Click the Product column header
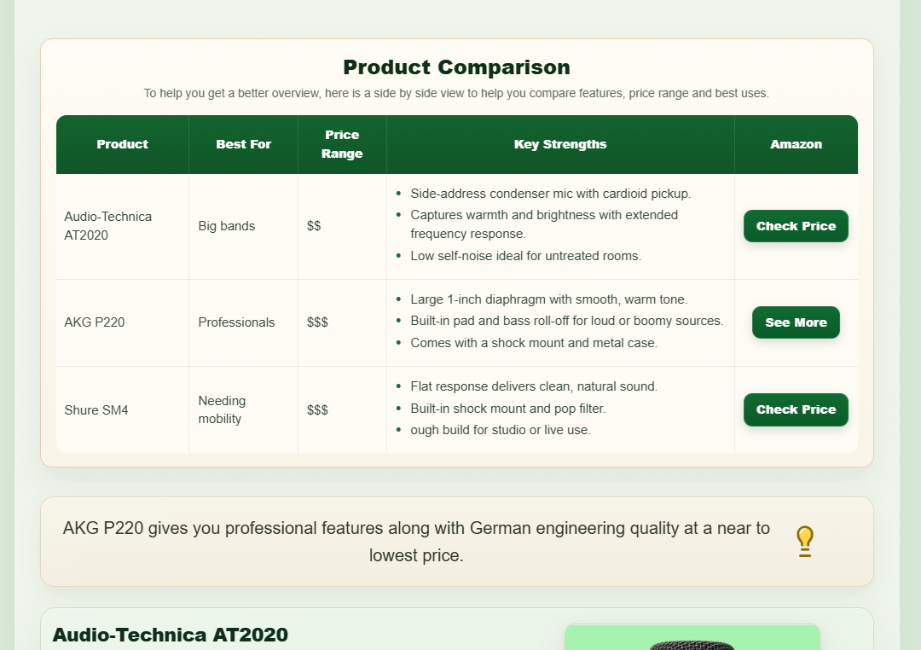This screenshot has width=921, height=650. [122, 144]
